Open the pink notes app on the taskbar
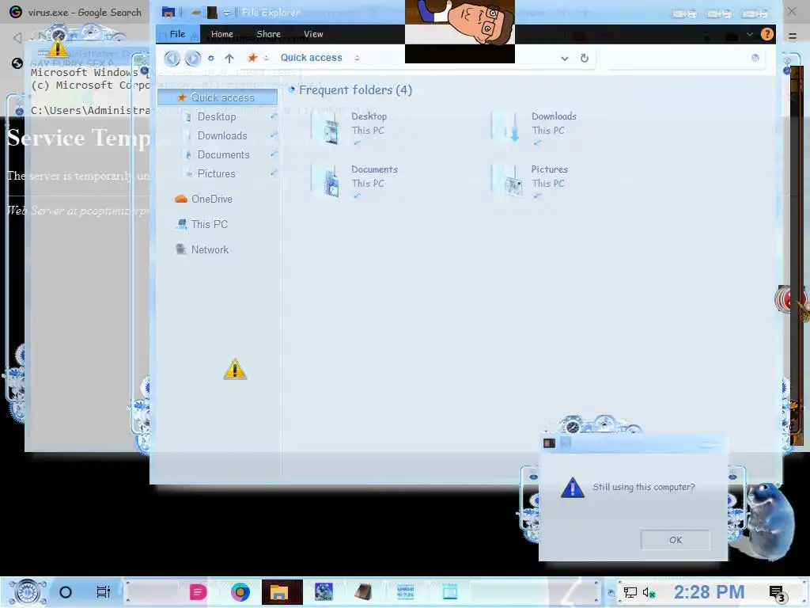Viewport: 810px width, 608px height. (197, 592)
